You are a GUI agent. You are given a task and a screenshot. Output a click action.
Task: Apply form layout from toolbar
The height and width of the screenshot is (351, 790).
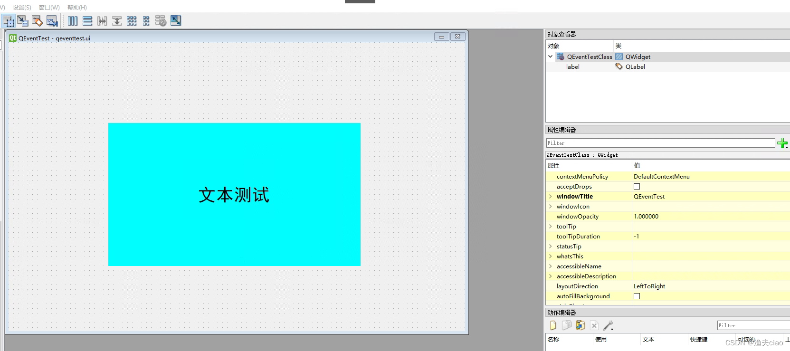click(x=146, y=21)
